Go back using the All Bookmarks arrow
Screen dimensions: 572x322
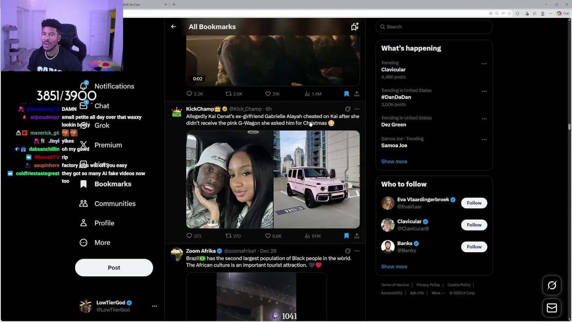[173, 27]
